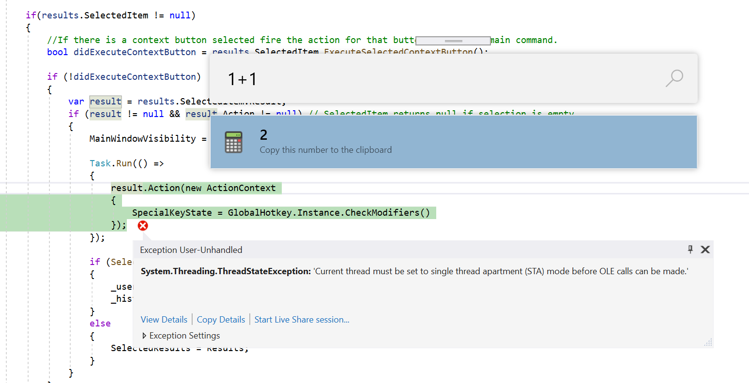
Task: Click the resize grip of the exception popup
Action: pyautogui.click(x=708, y=342)
